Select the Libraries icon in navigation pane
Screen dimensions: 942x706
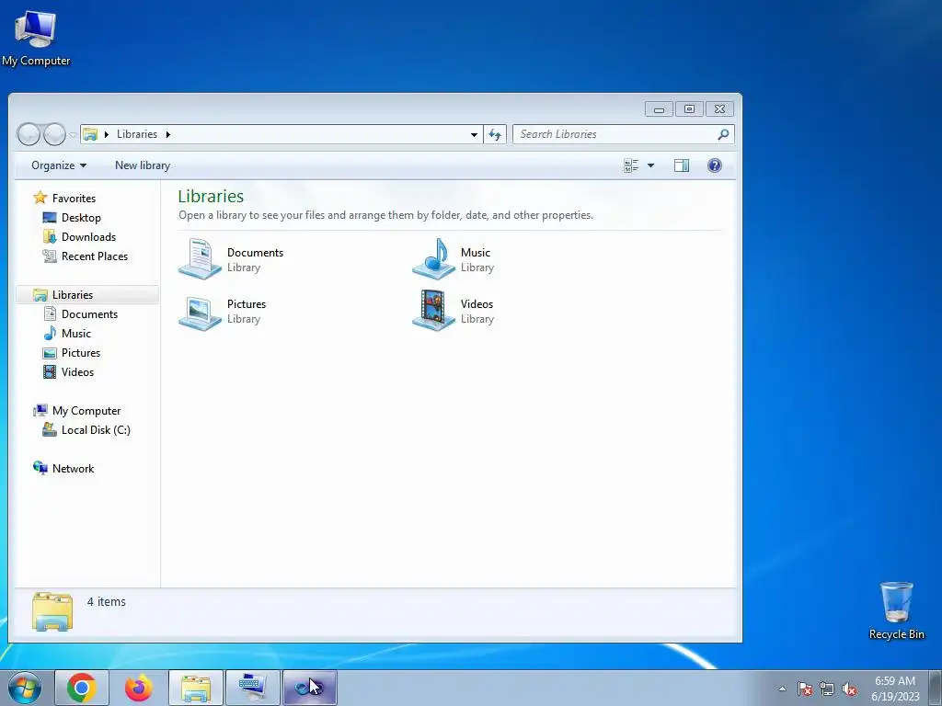point(40,295)
